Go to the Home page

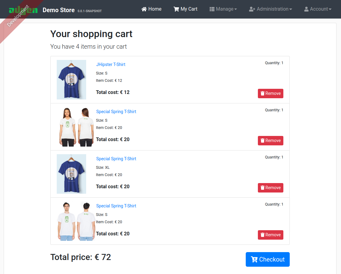151,9
